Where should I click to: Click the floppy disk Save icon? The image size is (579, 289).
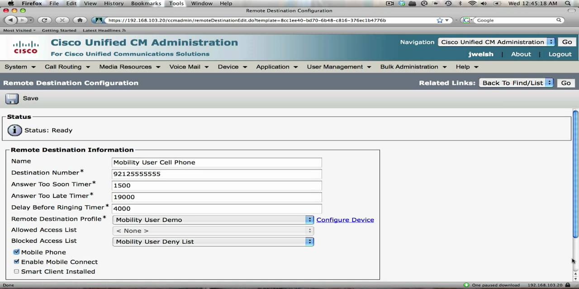(12, 98)
